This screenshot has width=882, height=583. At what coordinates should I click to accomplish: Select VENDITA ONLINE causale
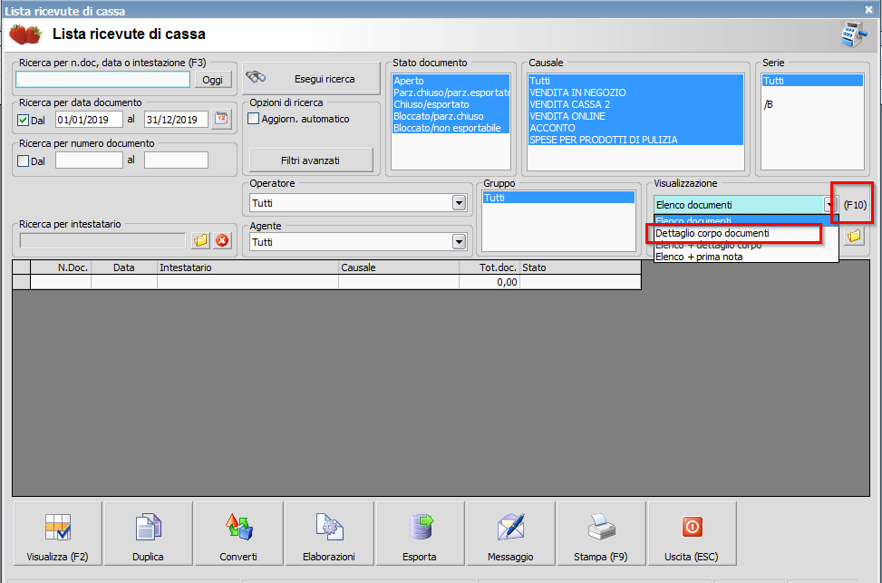[x=635, y=116]
